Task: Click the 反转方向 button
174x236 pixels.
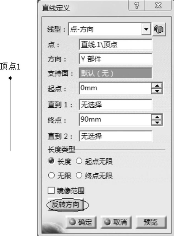Action: 66,205
